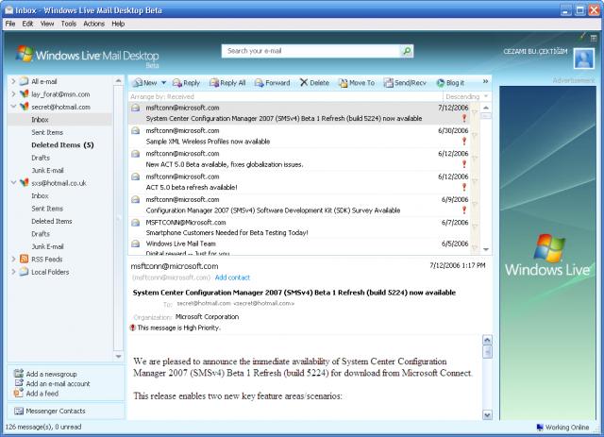The height and width of the screenshot is (437, 604).
Task: Click Add an e-mail account
Action: [58, 383]
